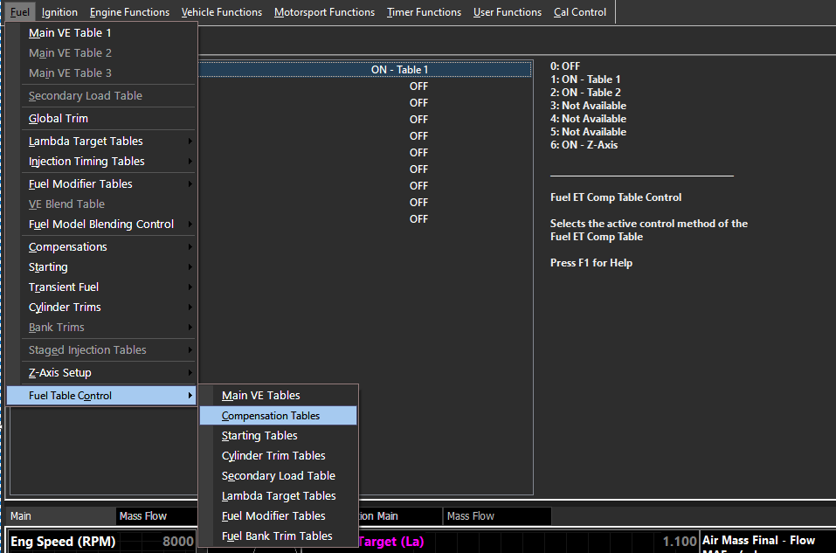Open the Engine Functions menu
The image size is (836, 553).
pos(129,12)
